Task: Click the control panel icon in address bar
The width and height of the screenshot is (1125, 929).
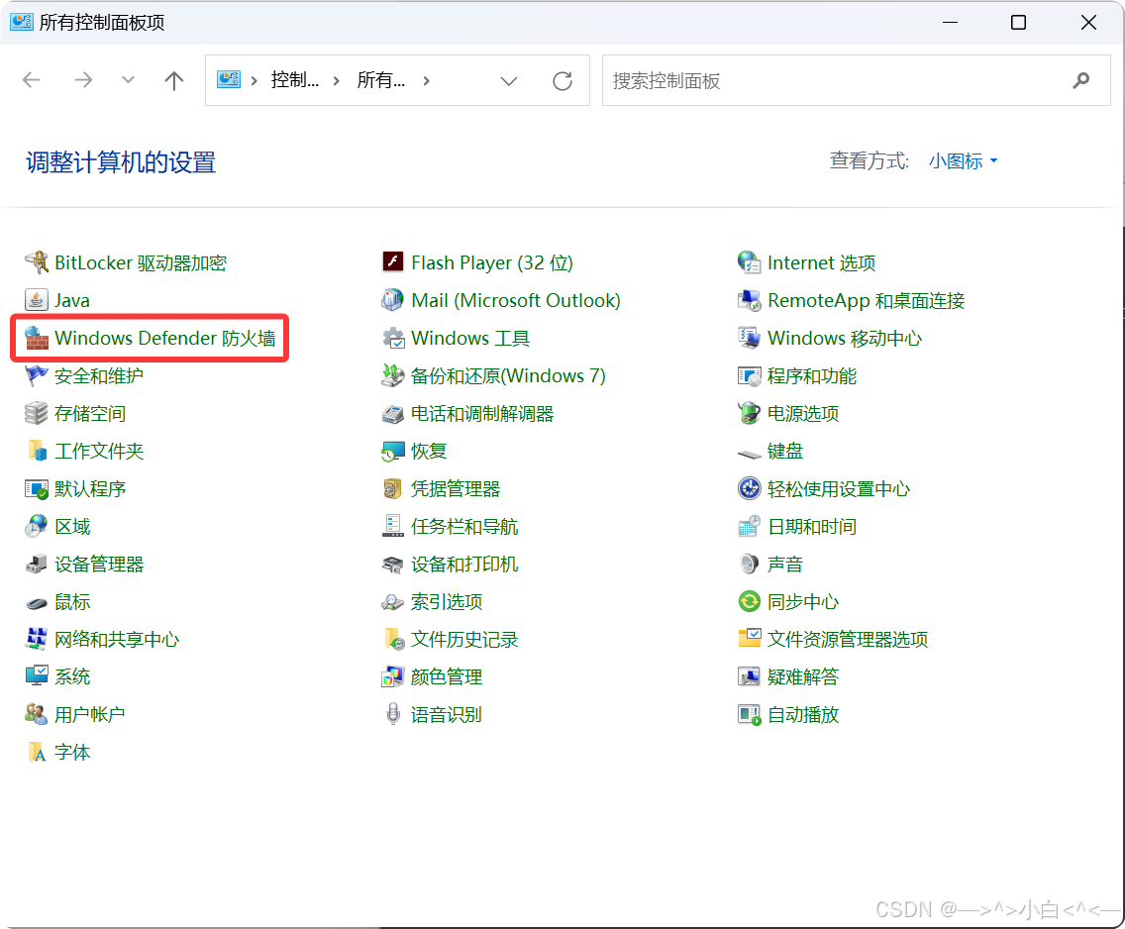Action: coord(229,79)
